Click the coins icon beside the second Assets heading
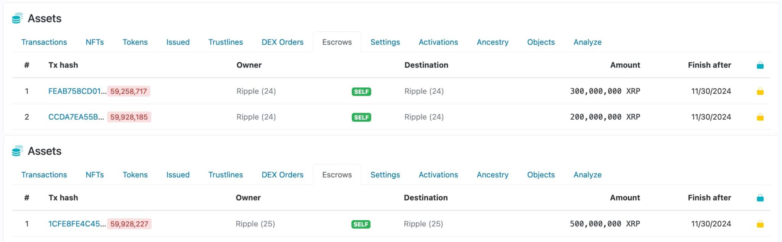The width and height of the screenshot is (782, 242). coord(17,151)
